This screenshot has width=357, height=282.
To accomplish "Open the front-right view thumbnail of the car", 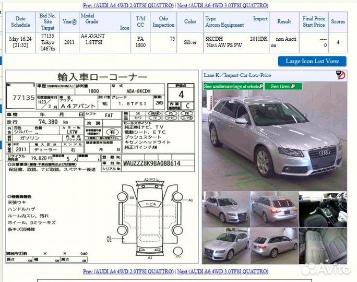I will point(226,246).
